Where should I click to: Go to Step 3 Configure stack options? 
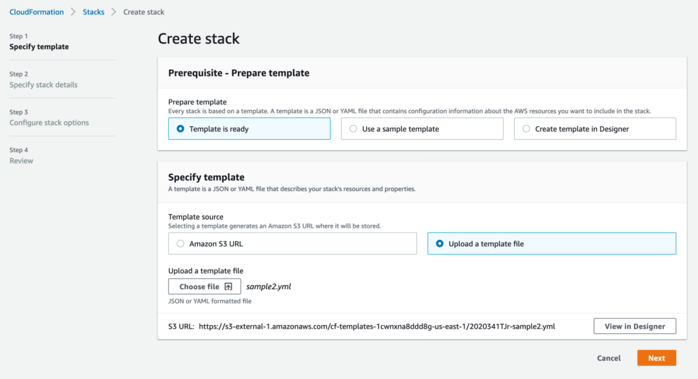click(x=49, y=123)
